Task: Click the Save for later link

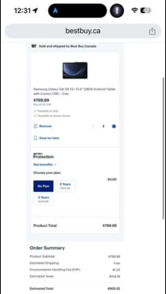Action: [x=49, y=138]
